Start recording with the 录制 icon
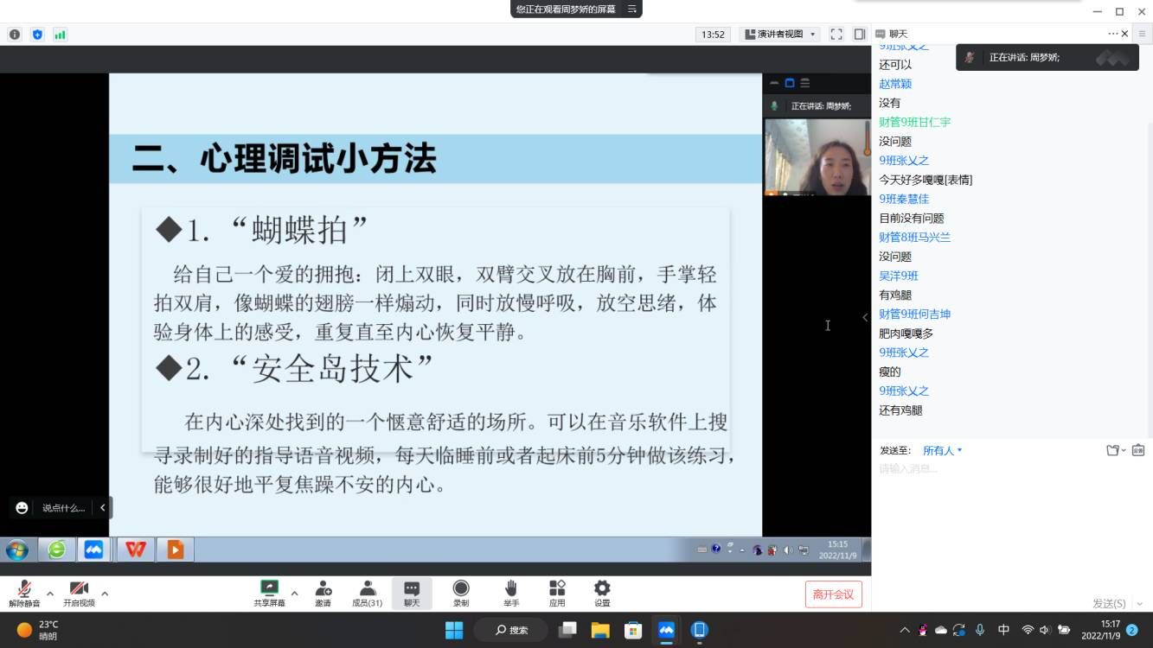This screenshot has height=648, width=1153. 461,593
